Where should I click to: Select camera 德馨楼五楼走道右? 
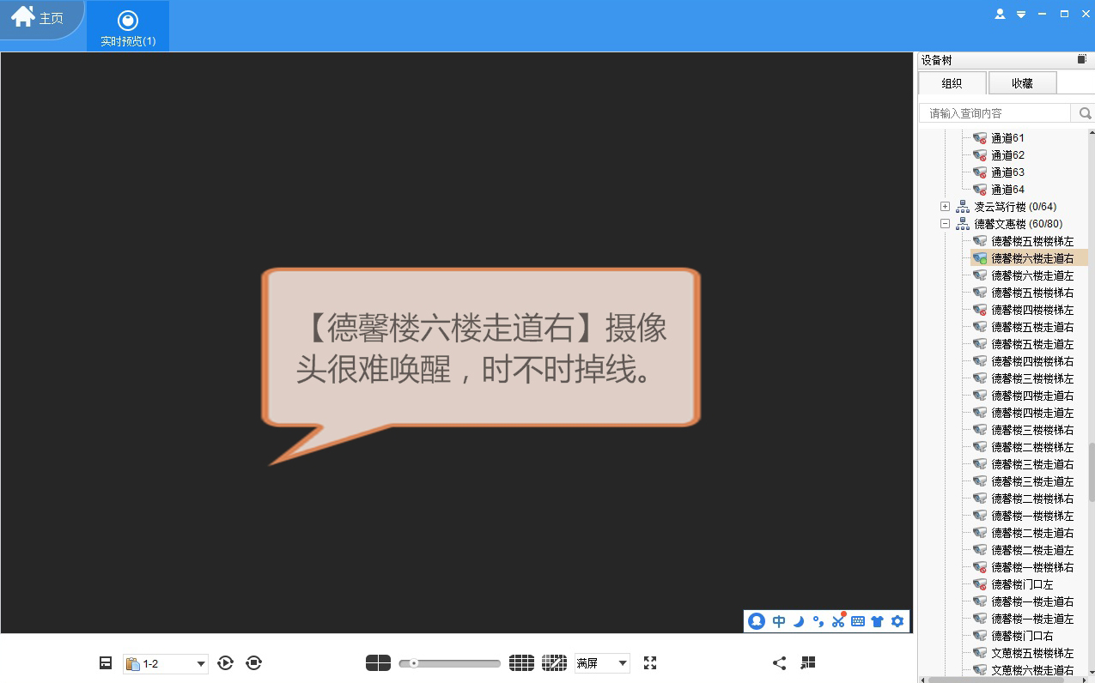[x=1032, y=327]
